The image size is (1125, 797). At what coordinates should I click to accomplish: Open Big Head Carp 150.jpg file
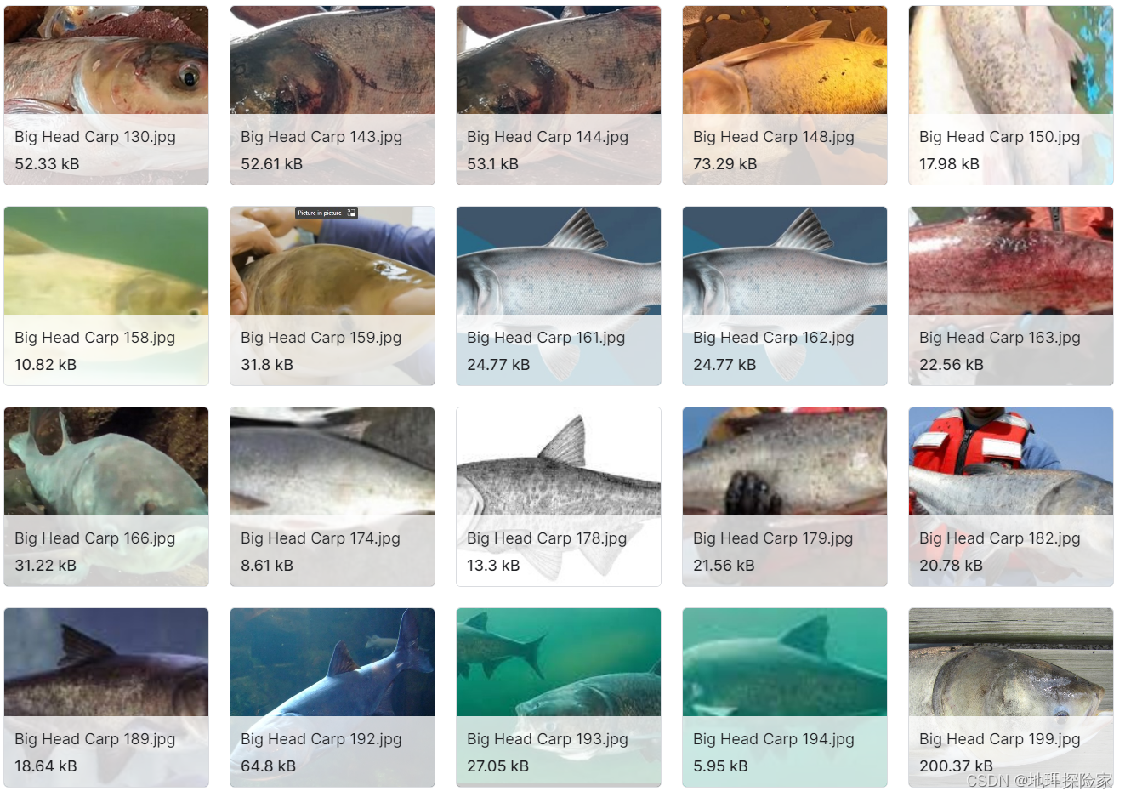tap(1011, 95)
